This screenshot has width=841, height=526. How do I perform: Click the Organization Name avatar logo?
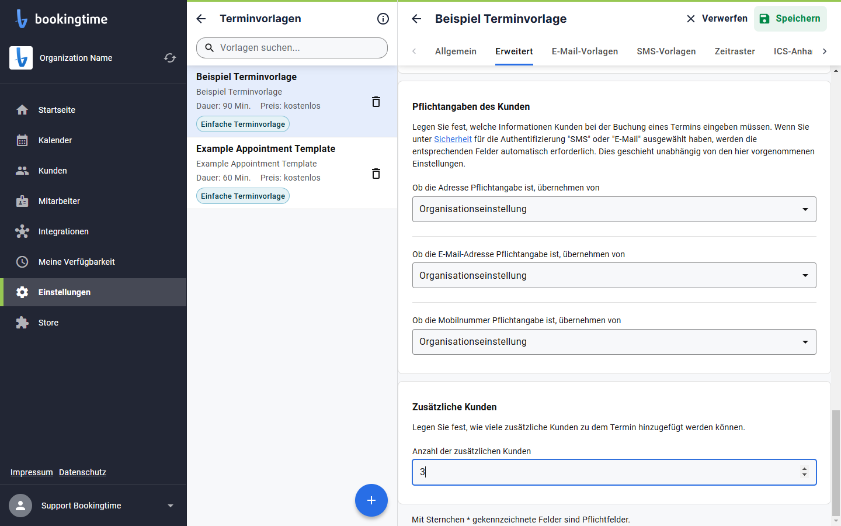tap(21, 58)
